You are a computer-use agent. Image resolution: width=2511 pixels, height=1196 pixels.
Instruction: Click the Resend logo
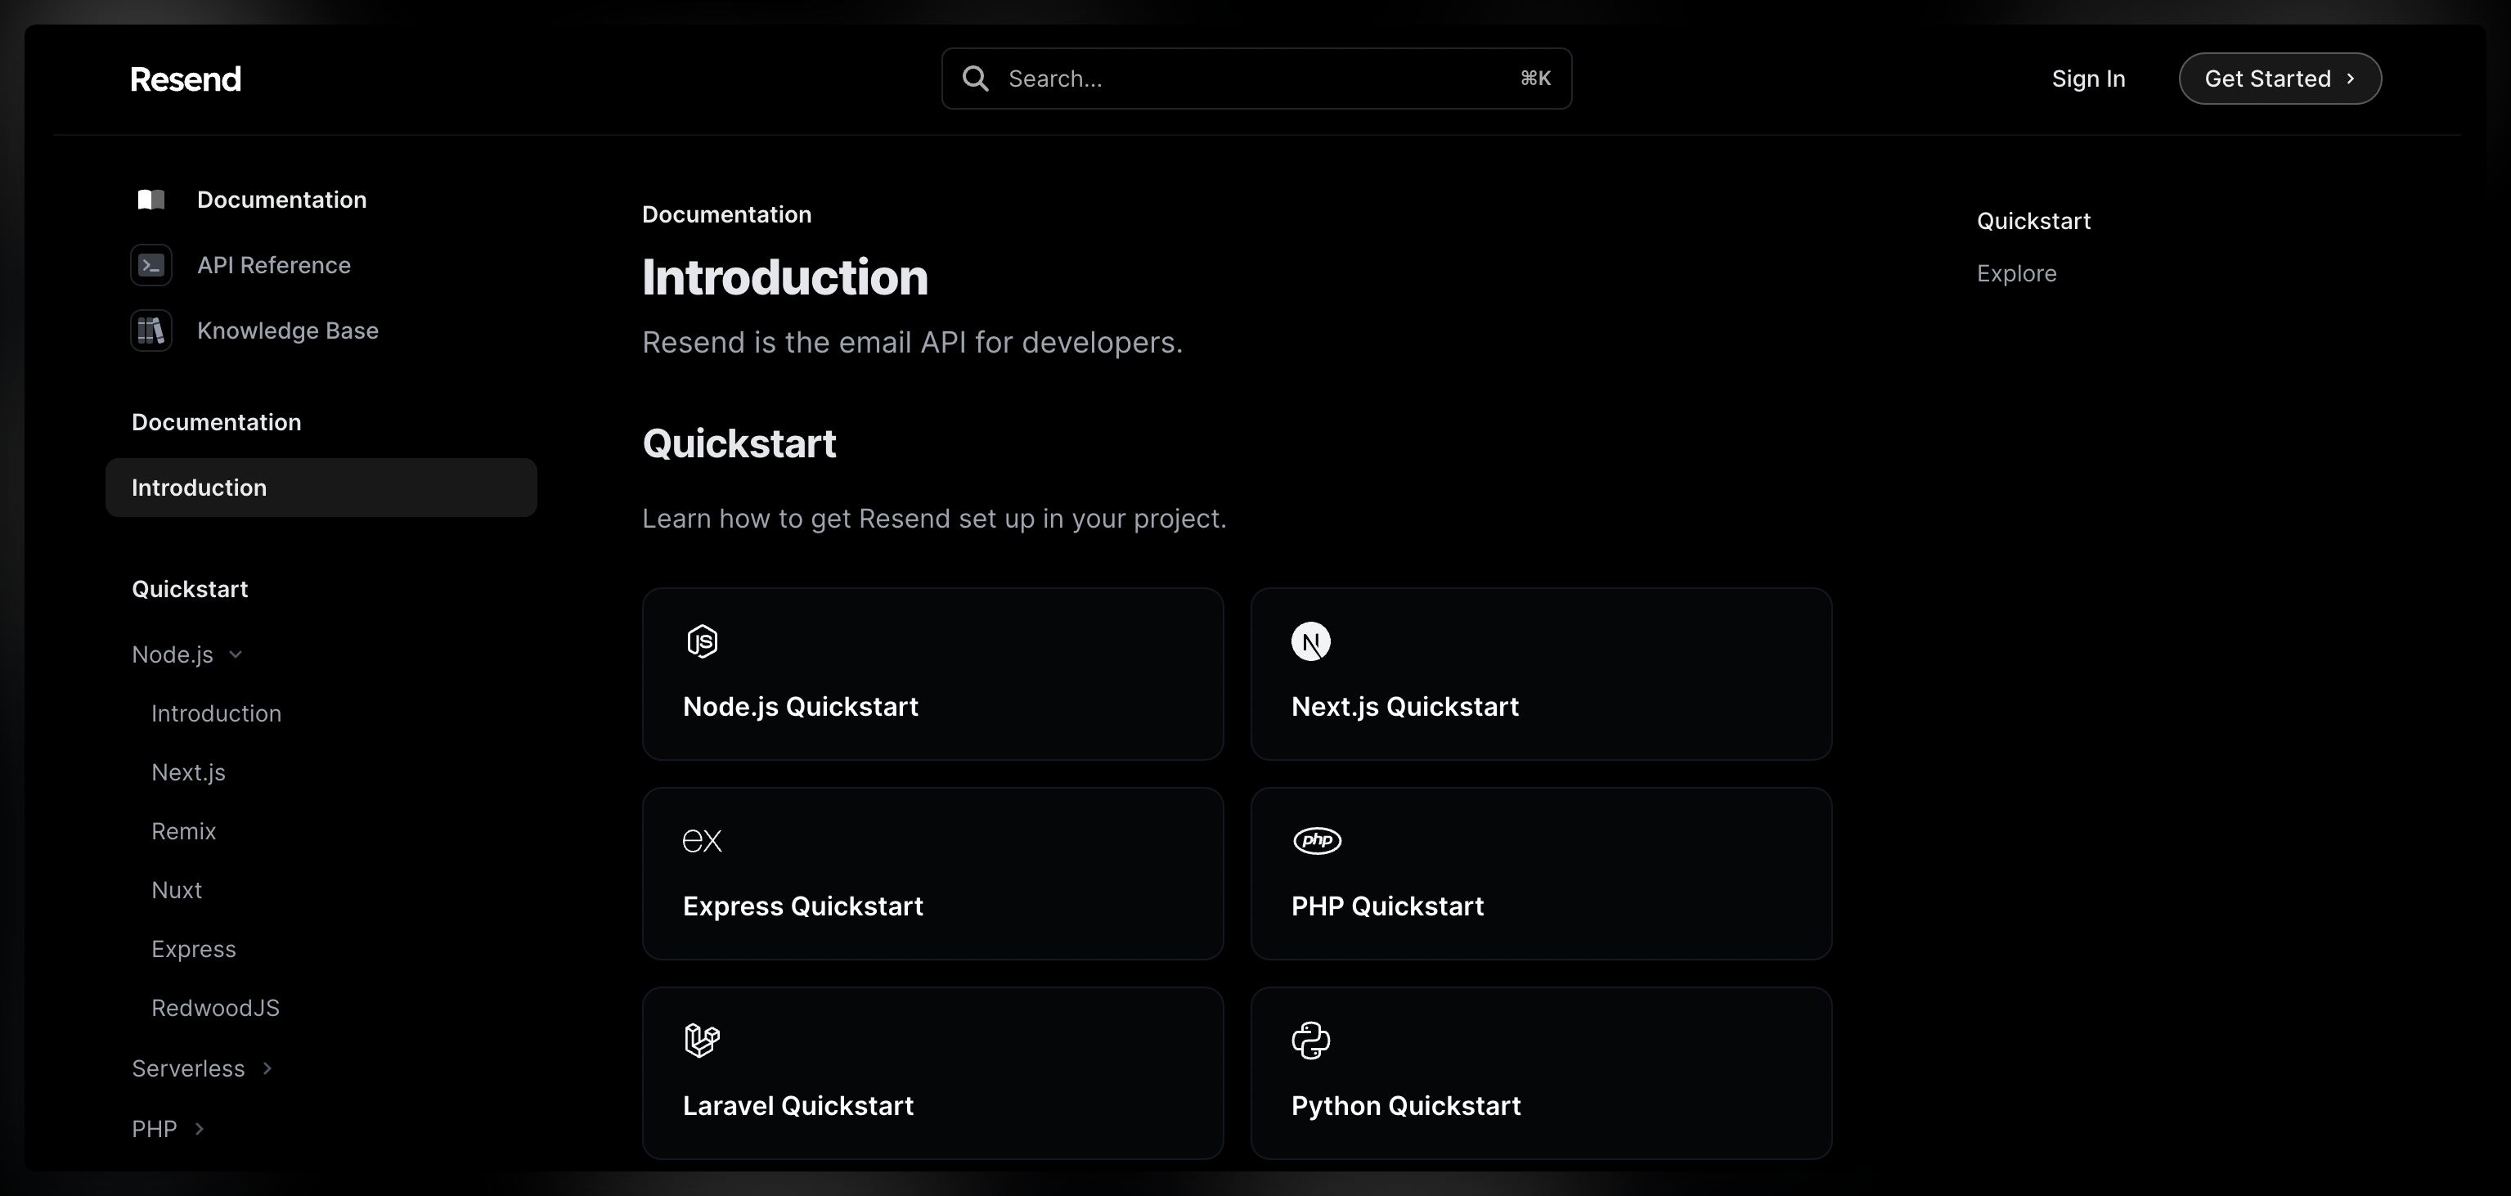pyautogui.click(x=185, y=79)
